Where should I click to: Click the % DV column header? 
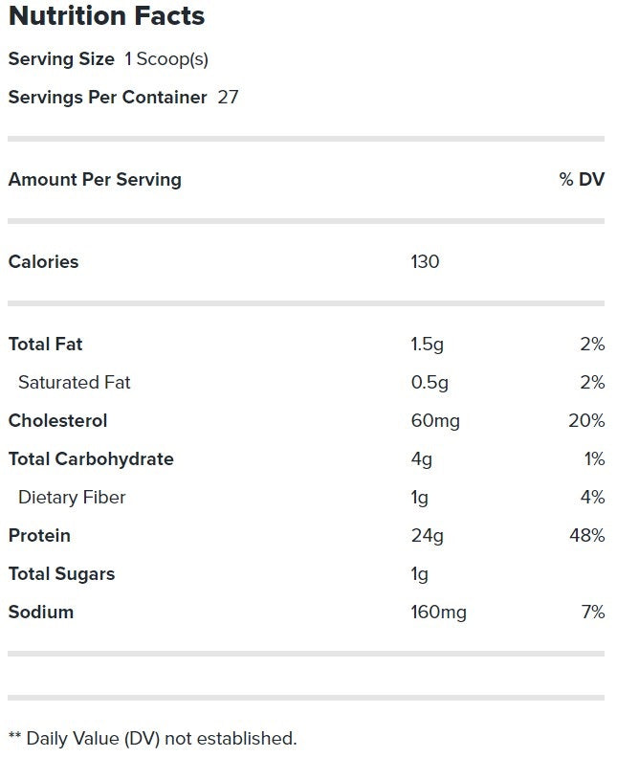point(582,179)
